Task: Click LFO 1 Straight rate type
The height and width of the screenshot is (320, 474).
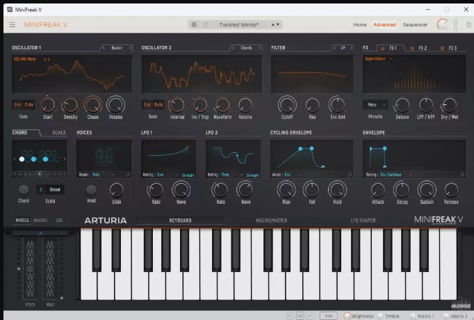Action: tap(188, 175)
